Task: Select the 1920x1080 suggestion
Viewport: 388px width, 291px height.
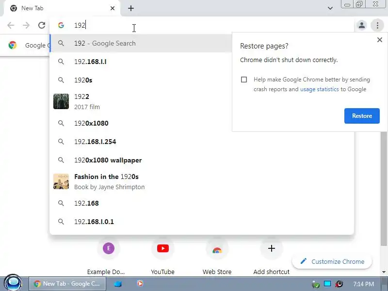Action: pyautogui.click(x=141, y=123)
